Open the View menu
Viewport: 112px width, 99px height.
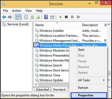tap(29, 11)
